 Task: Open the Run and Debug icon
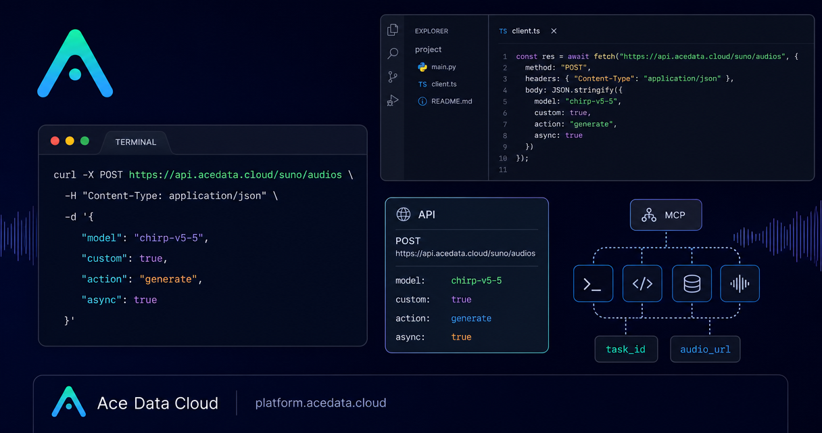[x=392, y=101]
